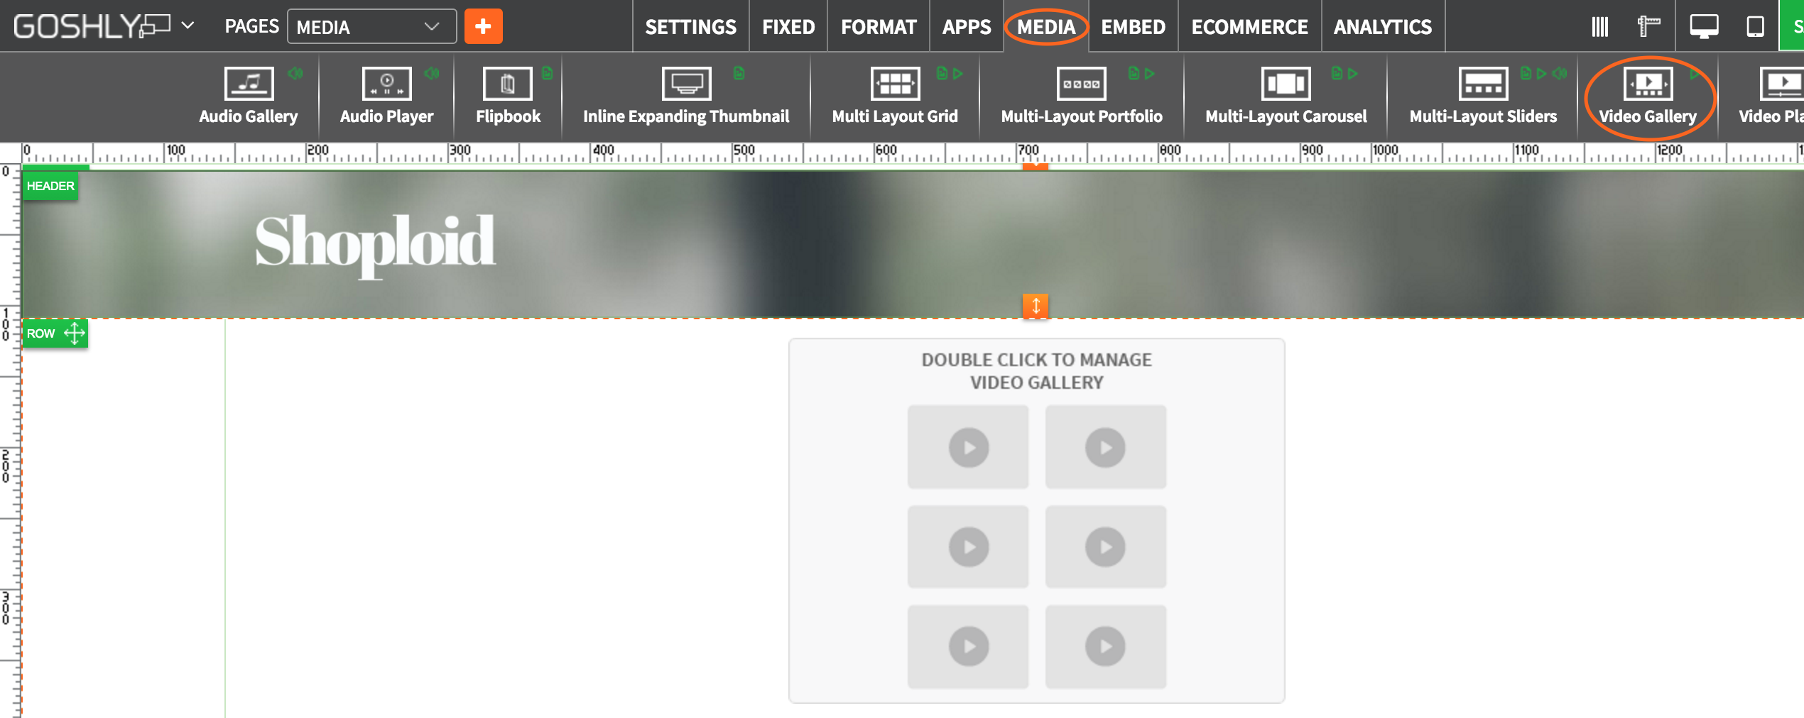
Task: Open the FIXED tab
Action: coord(788,26)
